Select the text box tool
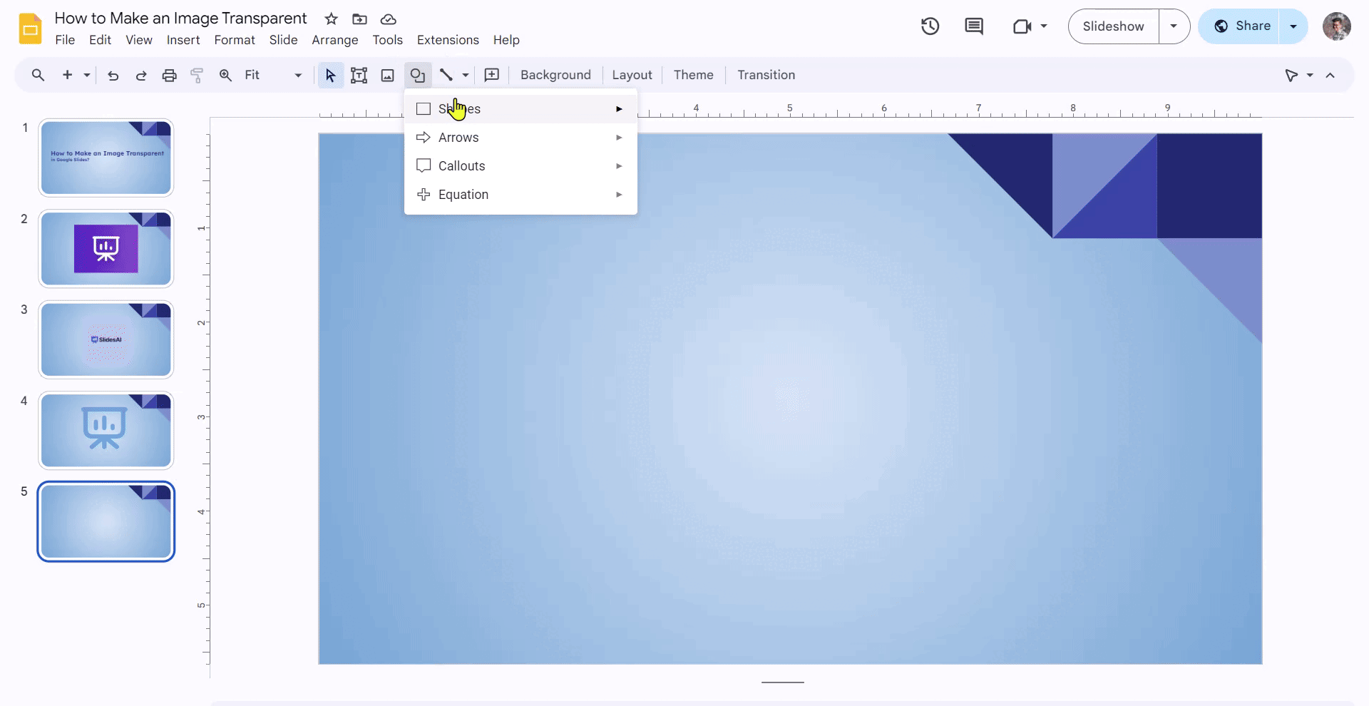Viewport: 1369px width, 706px height. pyautogui.click(x=359, y=76)
